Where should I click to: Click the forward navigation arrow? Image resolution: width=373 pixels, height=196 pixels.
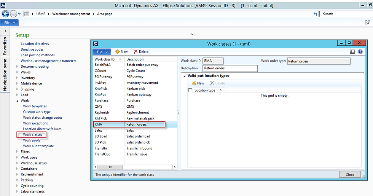[x=13, y=14]
